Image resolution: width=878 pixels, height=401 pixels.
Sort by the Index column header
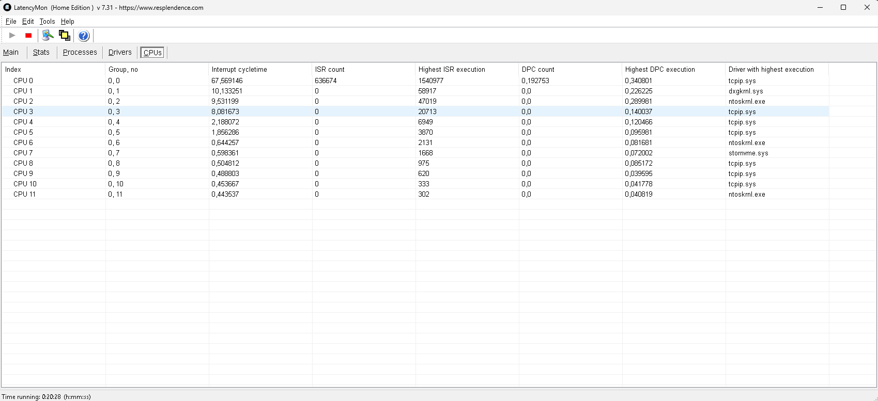tap(54, 69)
